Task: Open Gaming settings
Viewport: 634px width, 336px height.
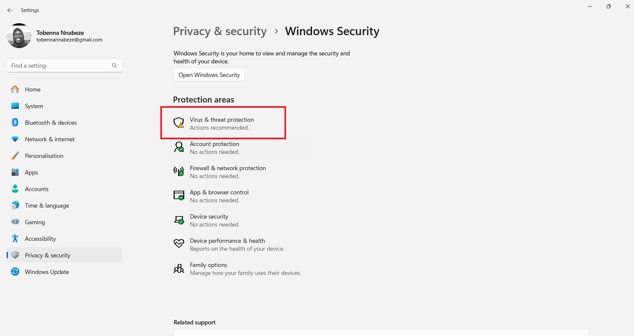Action: point(35,222)
